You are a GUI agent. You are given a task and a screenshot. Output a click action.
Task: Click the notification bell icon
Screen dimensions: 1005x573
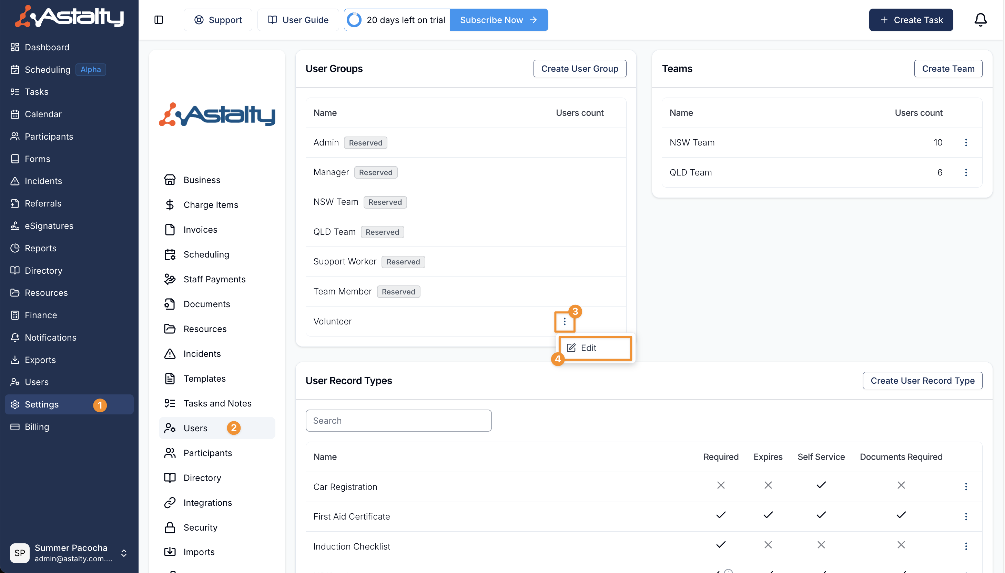(980, 20)
